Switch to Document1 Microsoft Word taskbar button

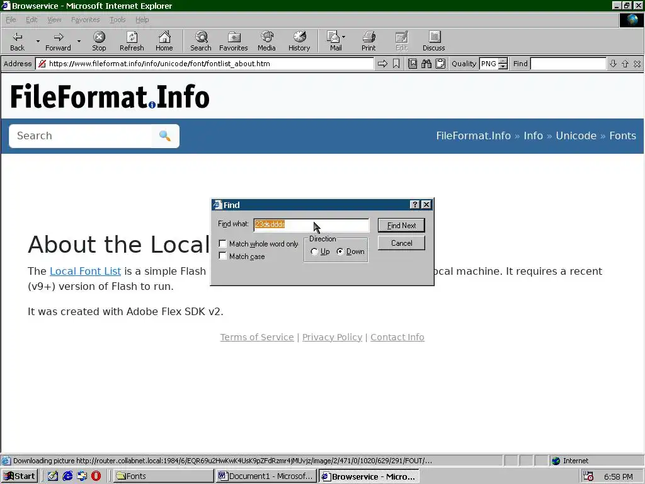(x=266, y=476)
